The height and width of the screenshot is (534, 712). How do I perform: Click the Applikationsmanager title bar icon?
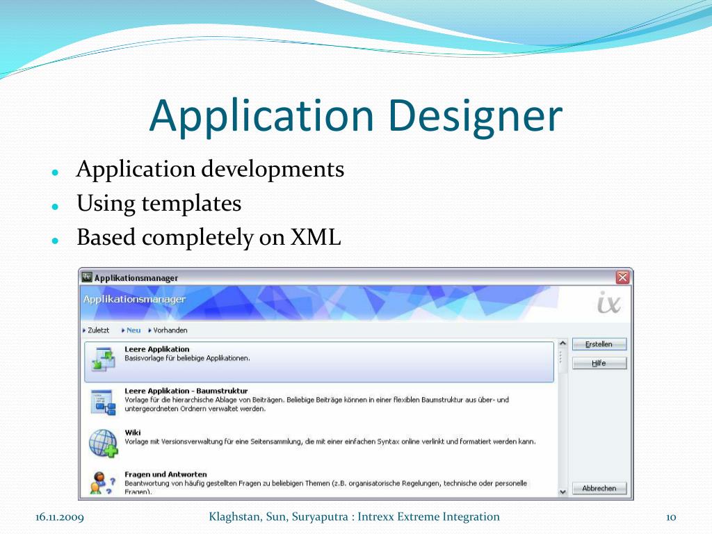pyautogui.click(x=87, y=277)
